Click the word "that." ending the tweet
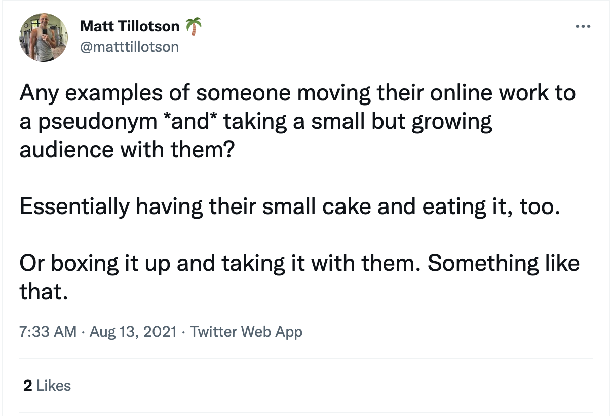This screenshot has width=612, height=416. click(x=43, y=292)
